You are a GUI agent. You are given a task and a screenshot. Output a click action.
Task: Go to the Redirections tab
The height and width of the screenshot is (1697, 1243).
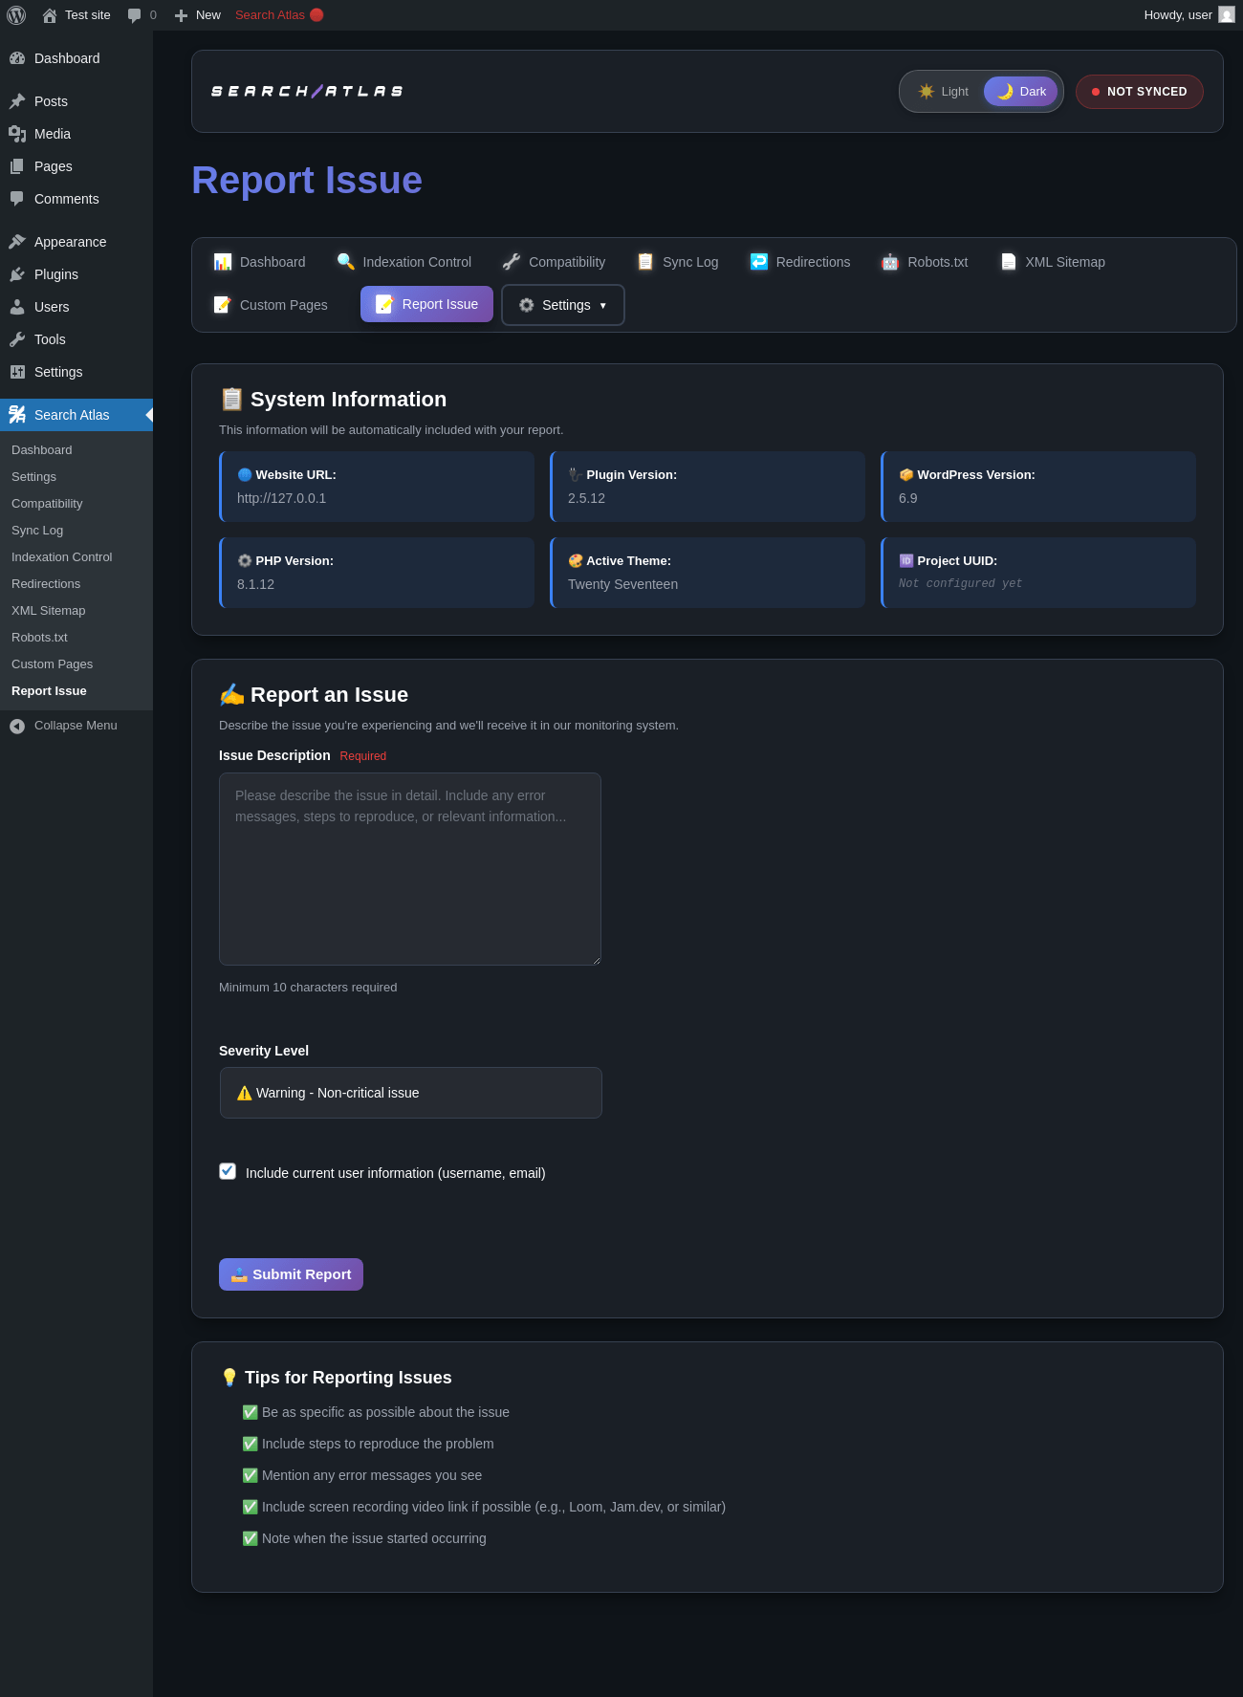(x=800, y=262)
